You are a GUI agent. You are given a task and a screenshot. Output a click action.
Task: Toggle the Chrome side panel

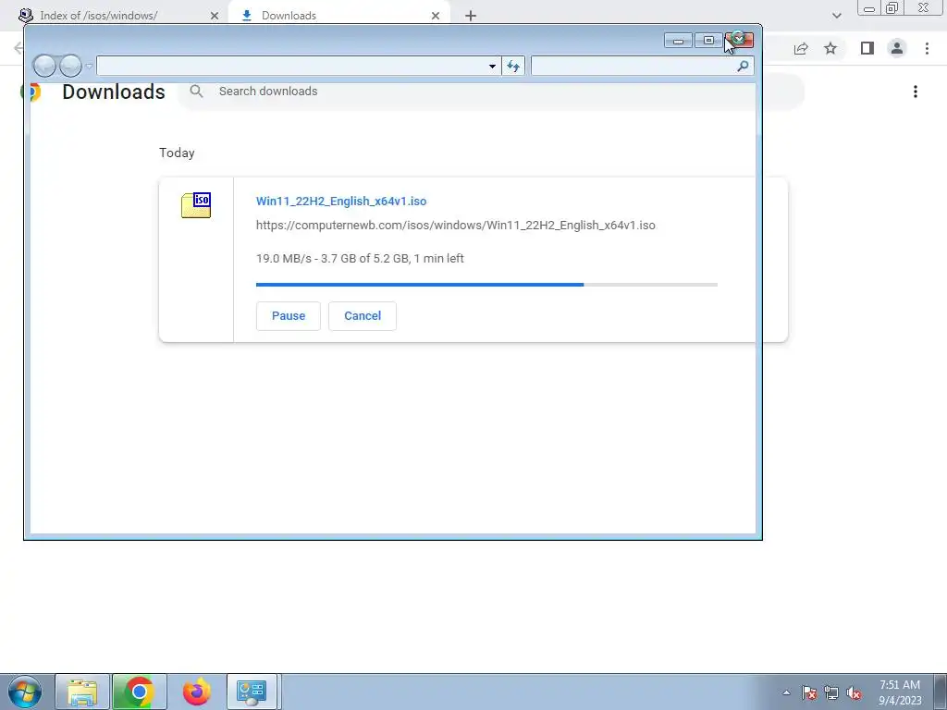(867, 48)
